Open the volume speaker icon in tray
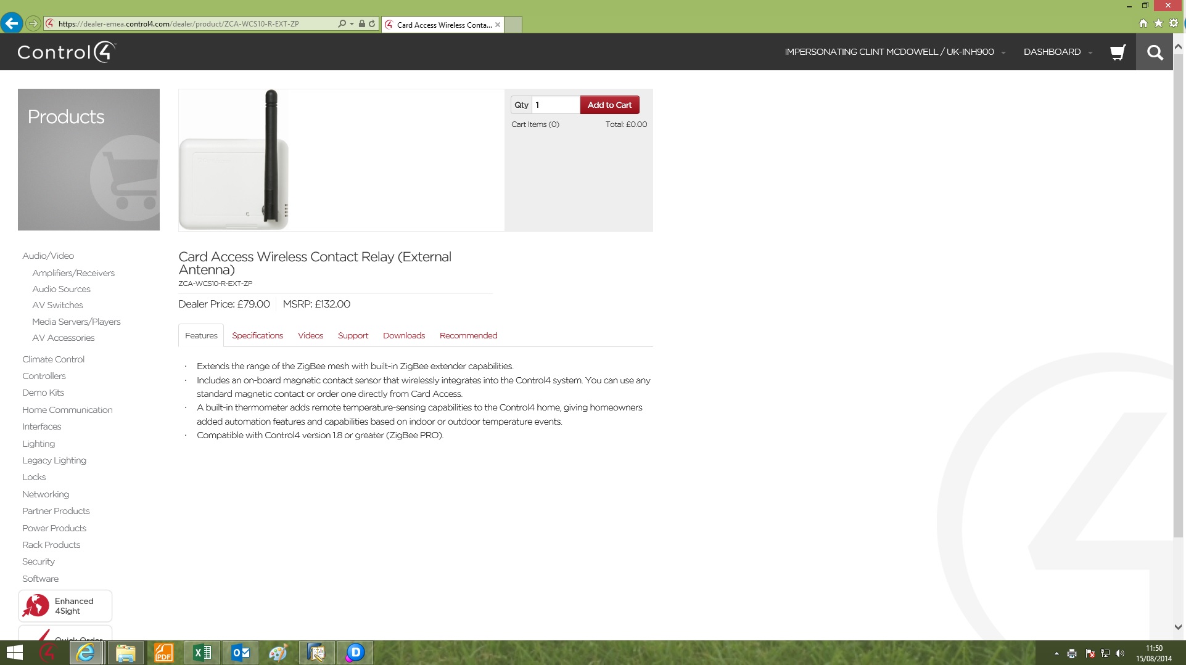1186x665 pixels. pos(1120,653)
